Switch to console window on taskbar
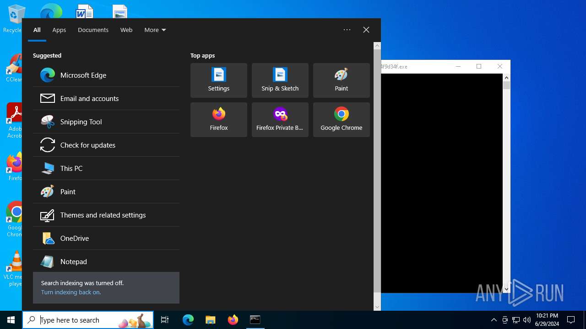The width and height of the screenshot is (586, 329). 255,320
